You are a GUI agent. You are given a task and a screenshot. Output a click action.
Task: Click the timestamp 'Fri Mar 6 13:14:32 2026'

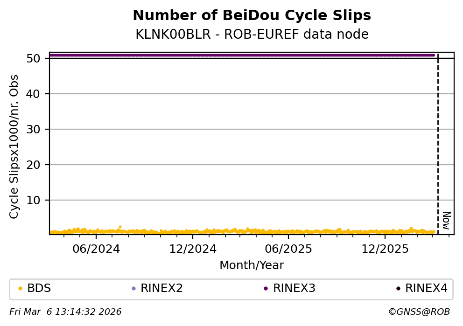[x=65, y=312]
